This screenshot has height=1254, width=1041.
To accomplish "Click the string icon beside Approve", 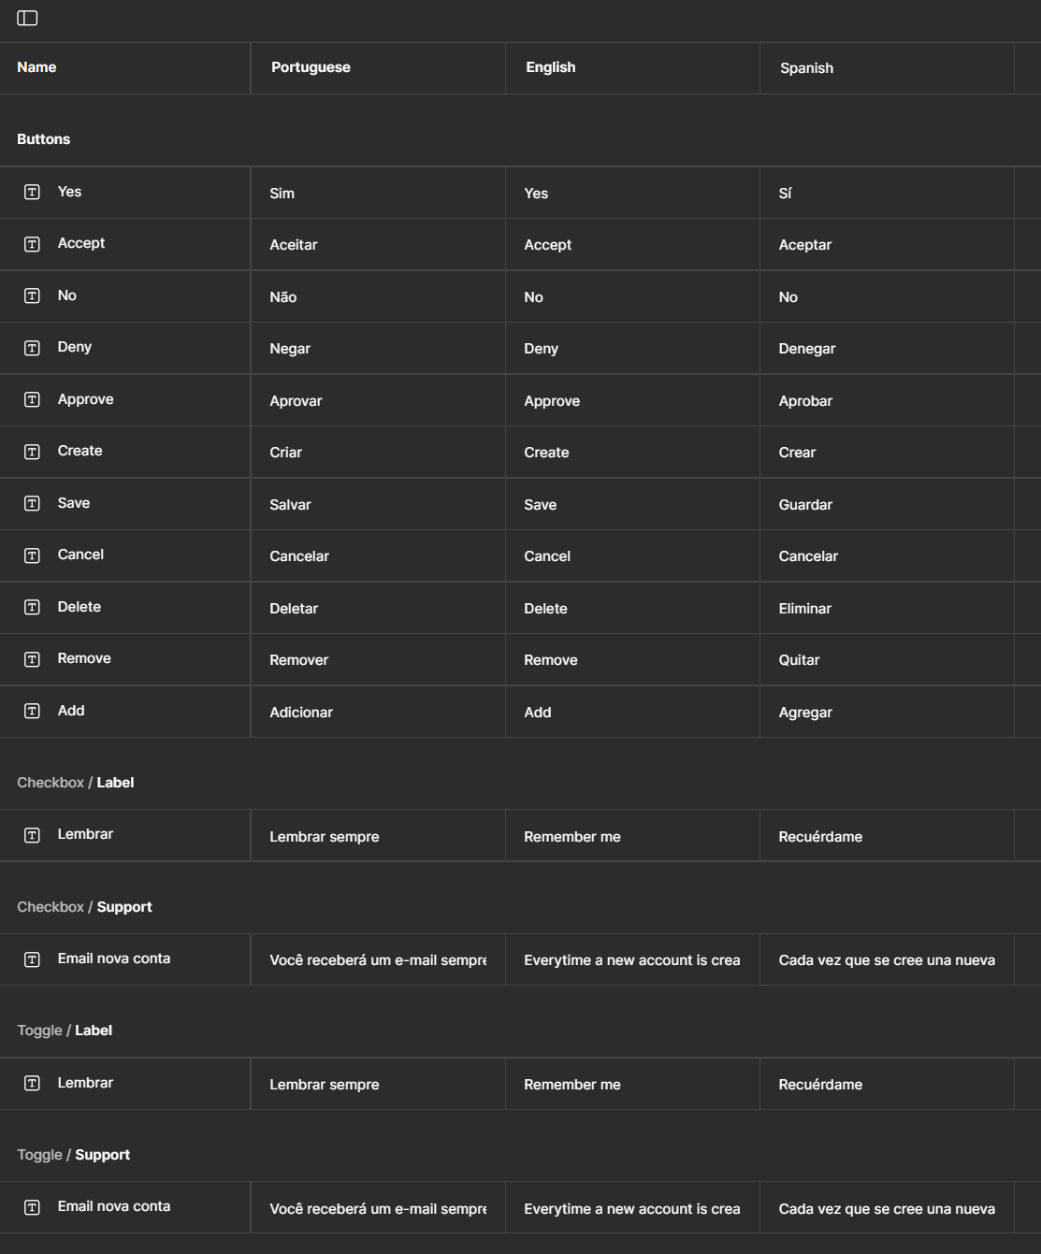I will tap(32, 400).
